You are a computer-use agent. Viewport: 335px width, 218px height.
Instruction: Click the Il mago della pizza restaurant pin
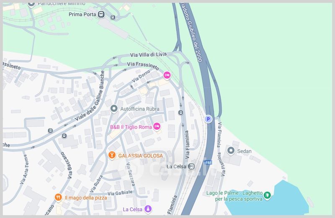pyautogui.click(x=58, y=197)
